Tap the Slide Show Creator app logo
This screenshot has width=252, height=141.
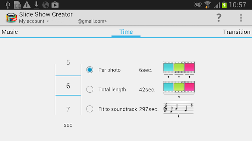tap(11, 18)
